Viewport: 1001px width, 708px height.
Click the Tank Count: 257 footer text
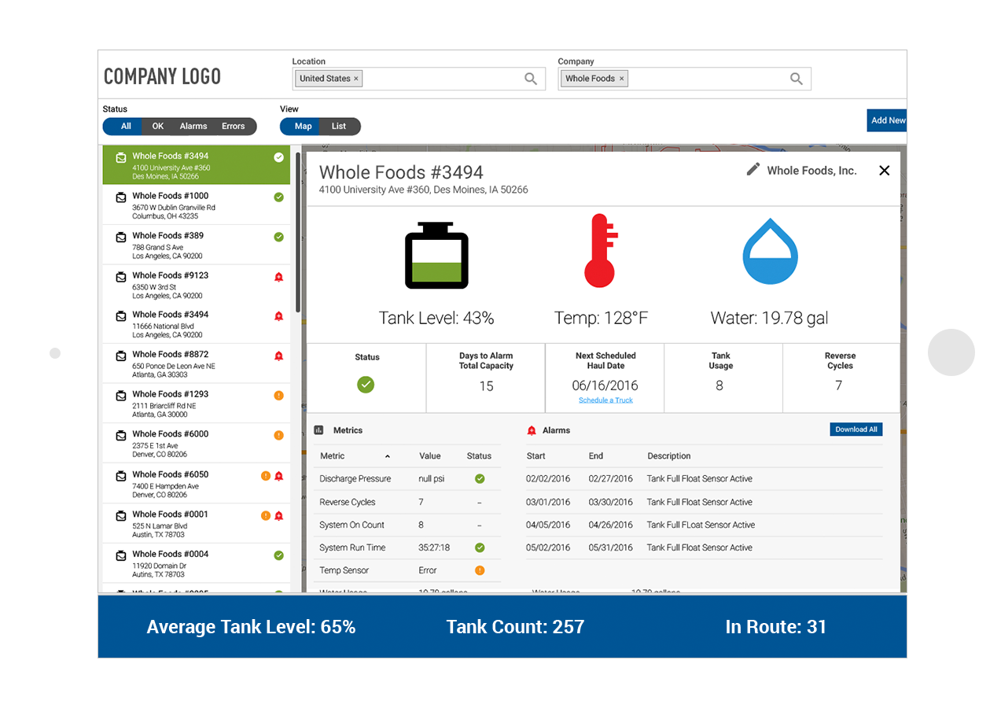click(515, 627)
